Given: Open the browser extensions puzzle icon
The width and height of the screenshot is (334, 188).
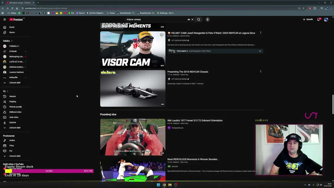Looking at the screenshot, I should [x=315, y=8].
